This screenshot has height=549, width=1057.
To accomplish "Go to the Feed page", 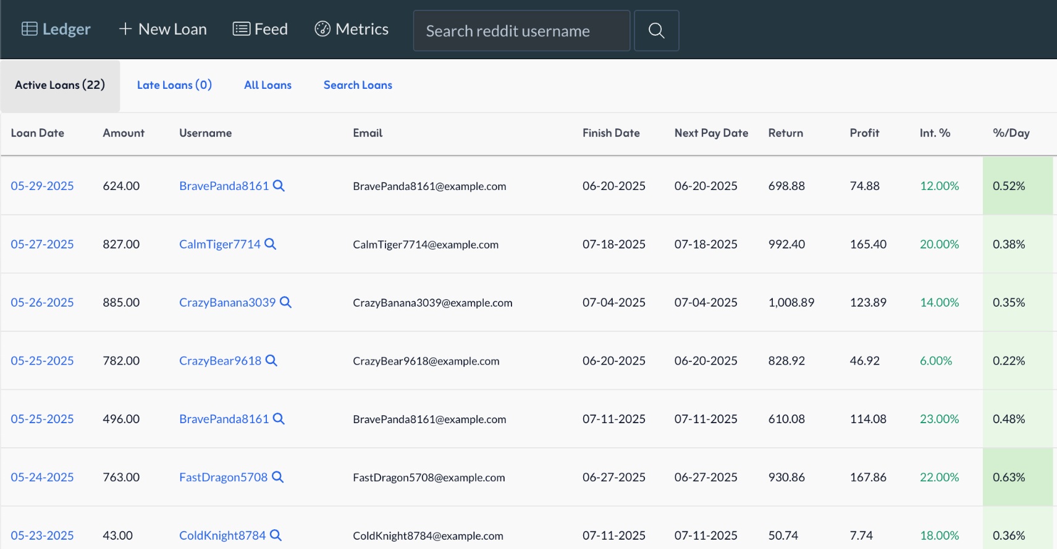I will pos(260,29).
